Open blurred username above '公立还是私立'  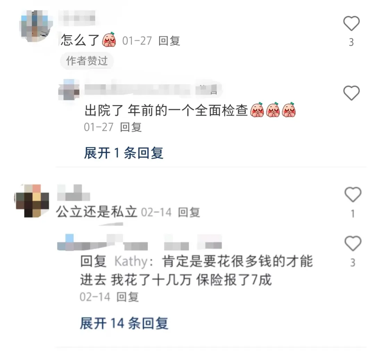tap(74, 193)
